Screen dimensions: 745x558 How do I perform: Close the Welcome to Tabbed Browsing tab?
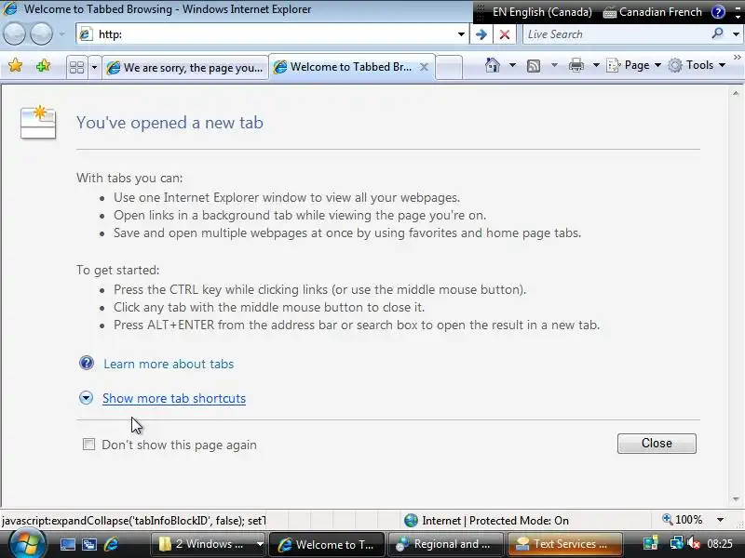(424, 67)
